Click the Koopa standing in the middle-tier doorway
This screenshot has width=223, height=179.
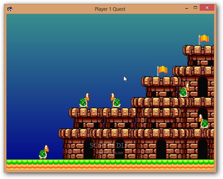(204, 121)
